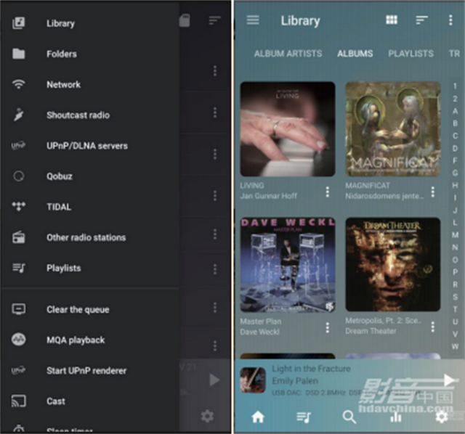Viewport: 465px width, 434px height.
Task: Open the hamburger menu in Library screen
Action: tap(253, 20)
